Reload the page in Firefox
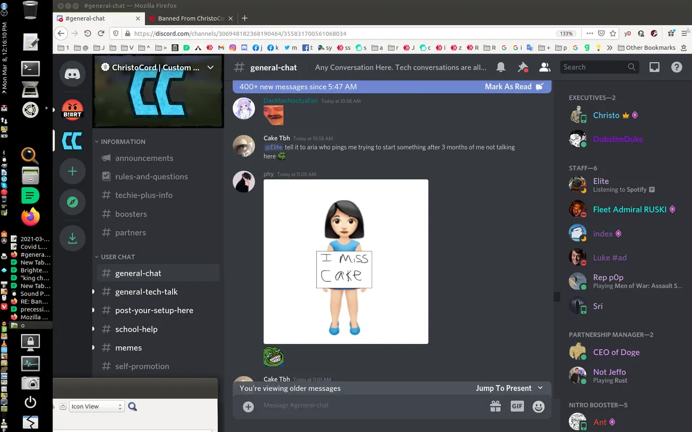The width and height of the screenshot is (692, 432). coord(101,33)
